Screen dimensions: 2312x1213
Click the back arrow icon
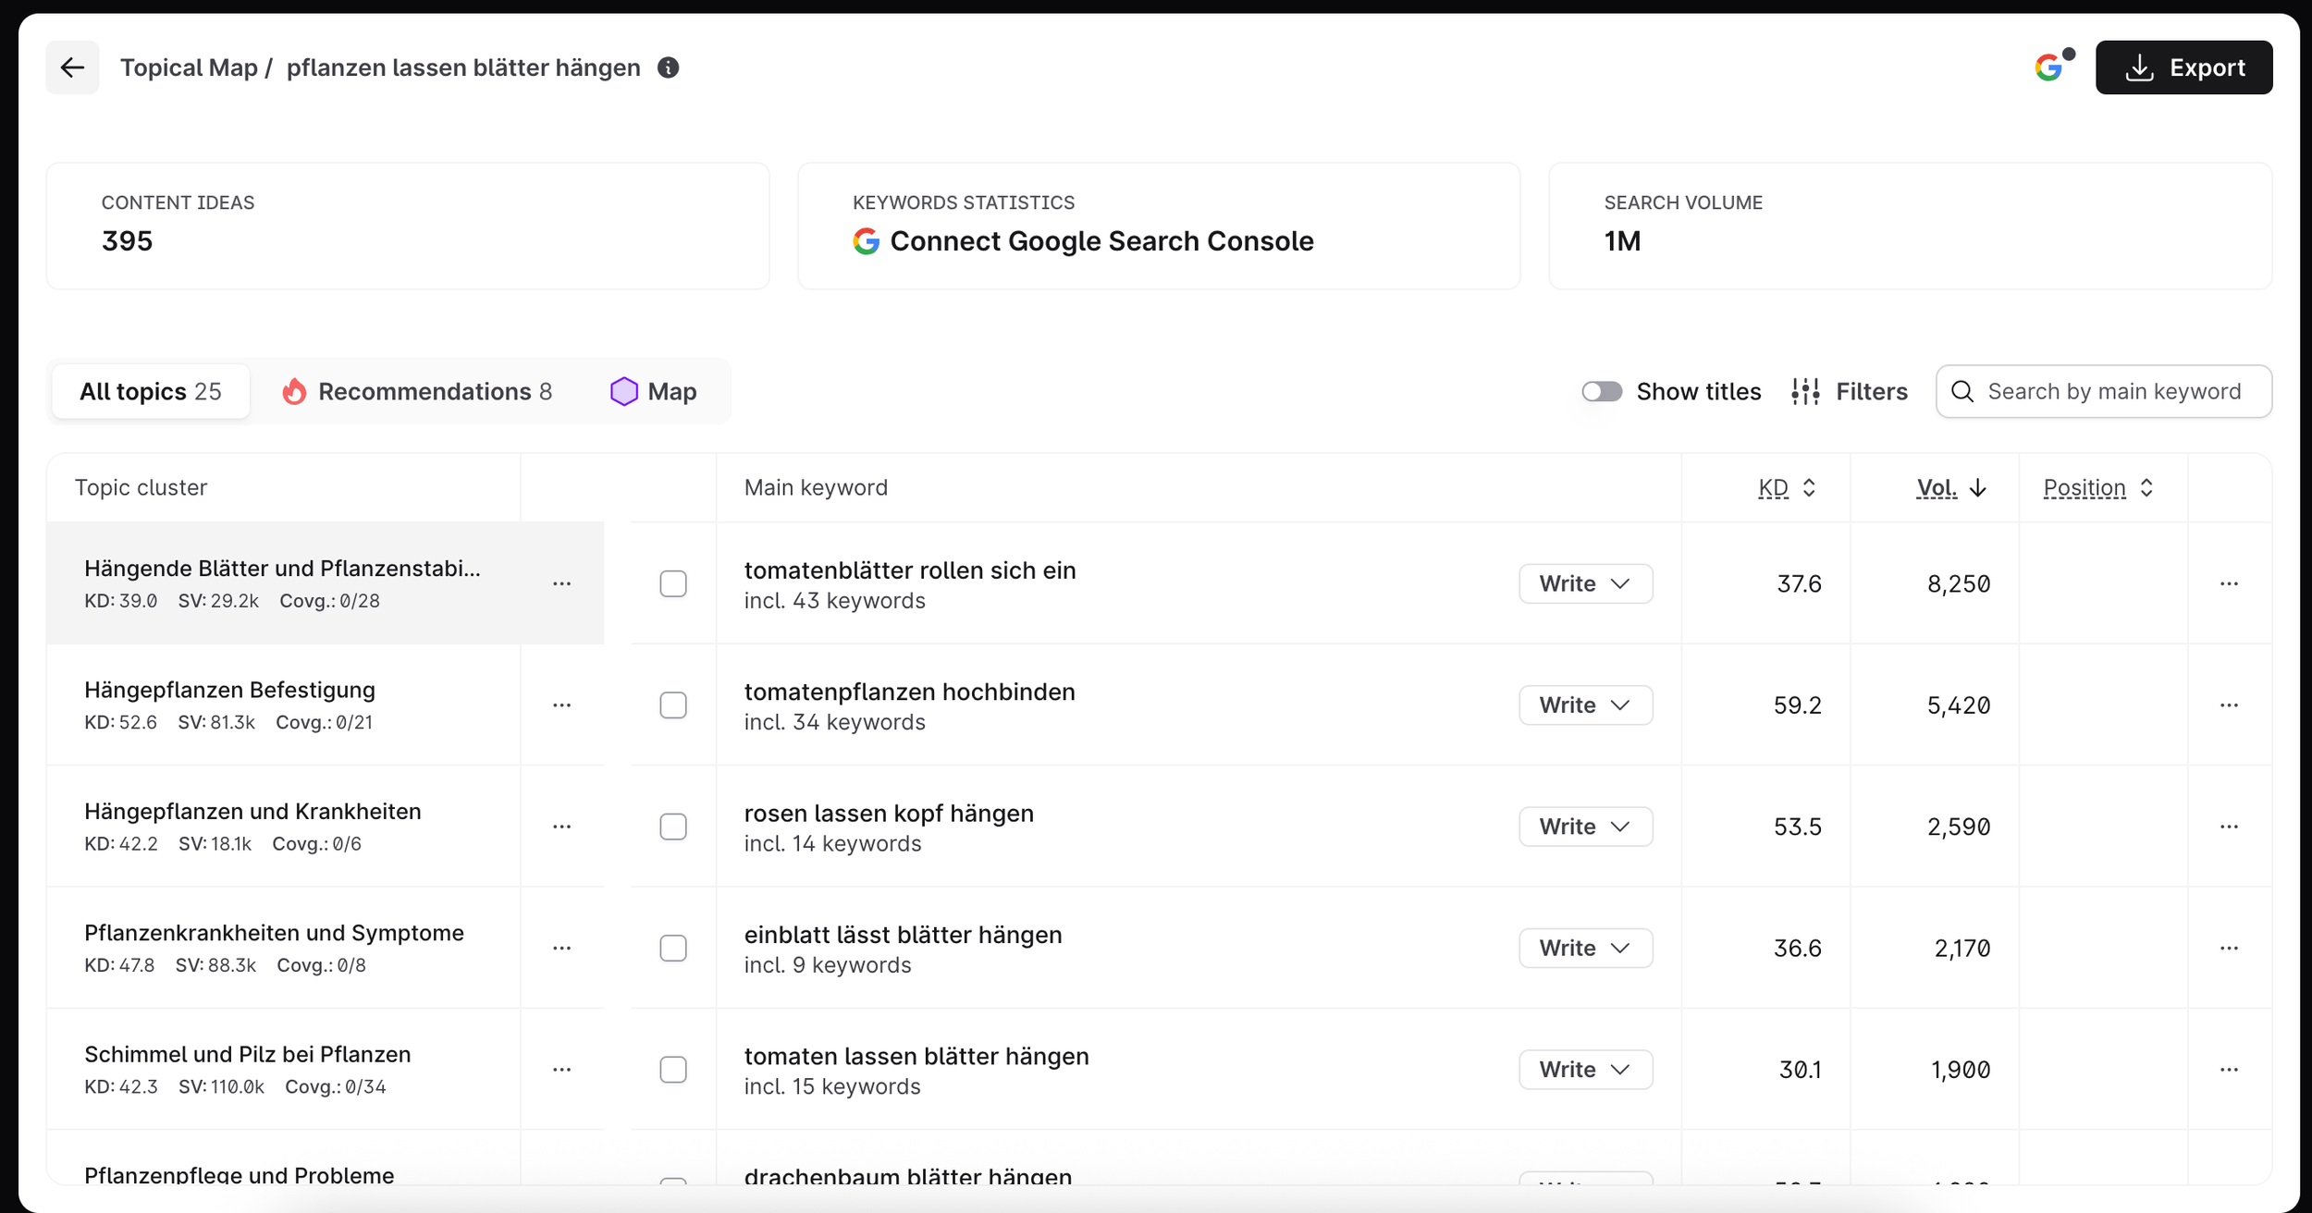click(72, 67)
